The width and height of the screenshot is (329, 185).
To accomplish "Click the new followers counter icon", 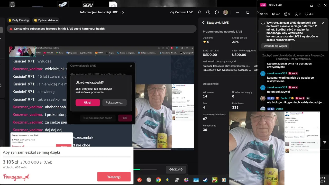I will pos(297,14).
